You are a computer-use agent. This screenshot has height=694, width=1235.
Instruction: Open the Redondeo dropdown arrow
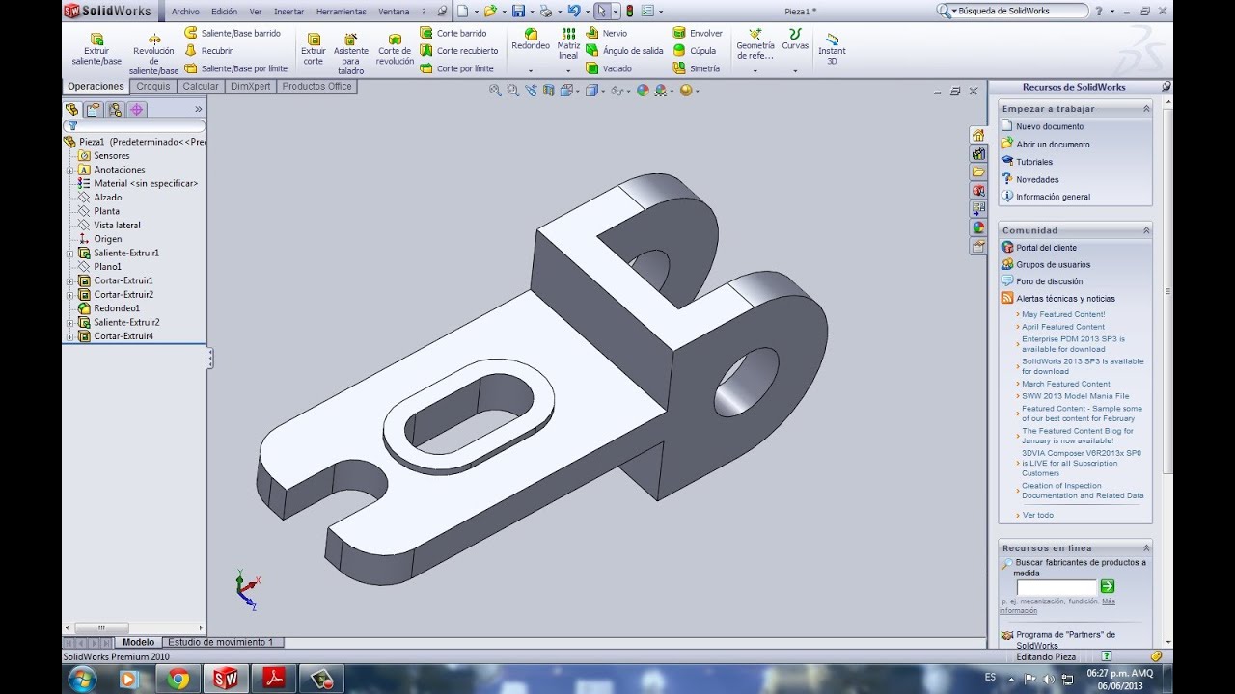click(x=531, y=70)
